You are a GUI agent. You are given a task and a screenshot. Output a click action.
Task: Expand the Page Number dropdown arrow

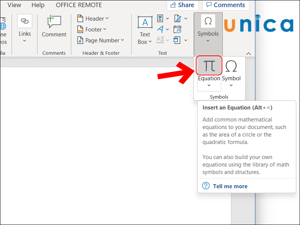pyautogui.click(x=123, y=40)
